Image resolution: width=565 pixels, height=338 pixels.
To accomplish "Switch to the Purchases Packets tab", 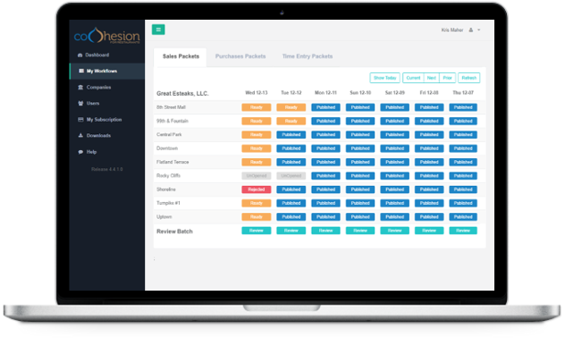I will click(x=240, y=56).
